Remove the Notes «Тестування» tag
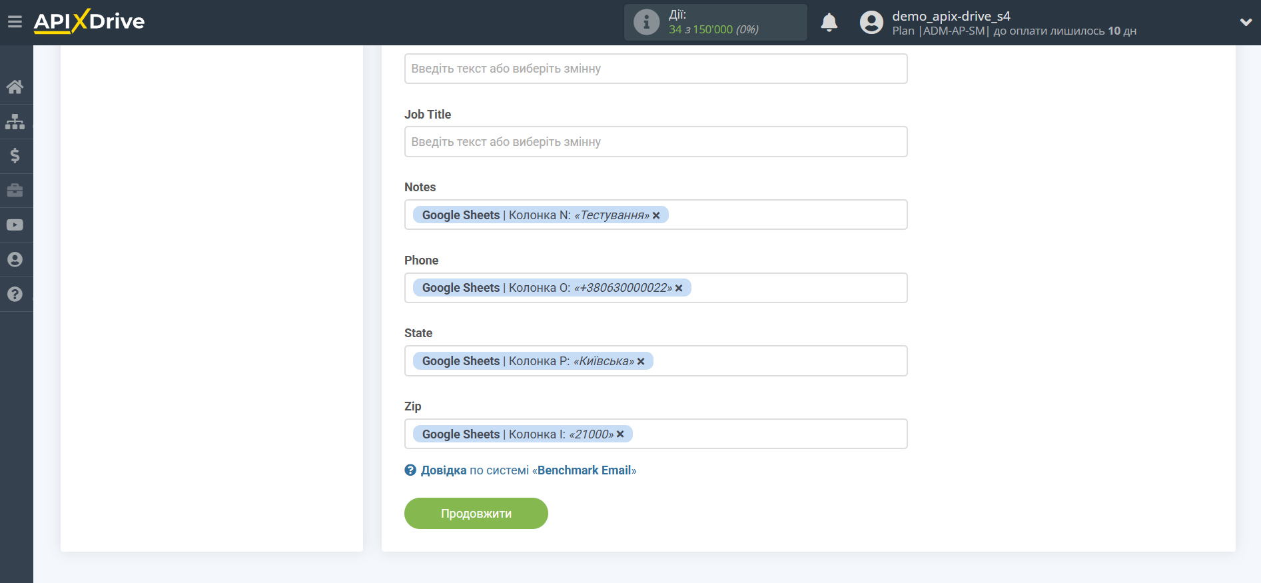 (x=656, y=215)
